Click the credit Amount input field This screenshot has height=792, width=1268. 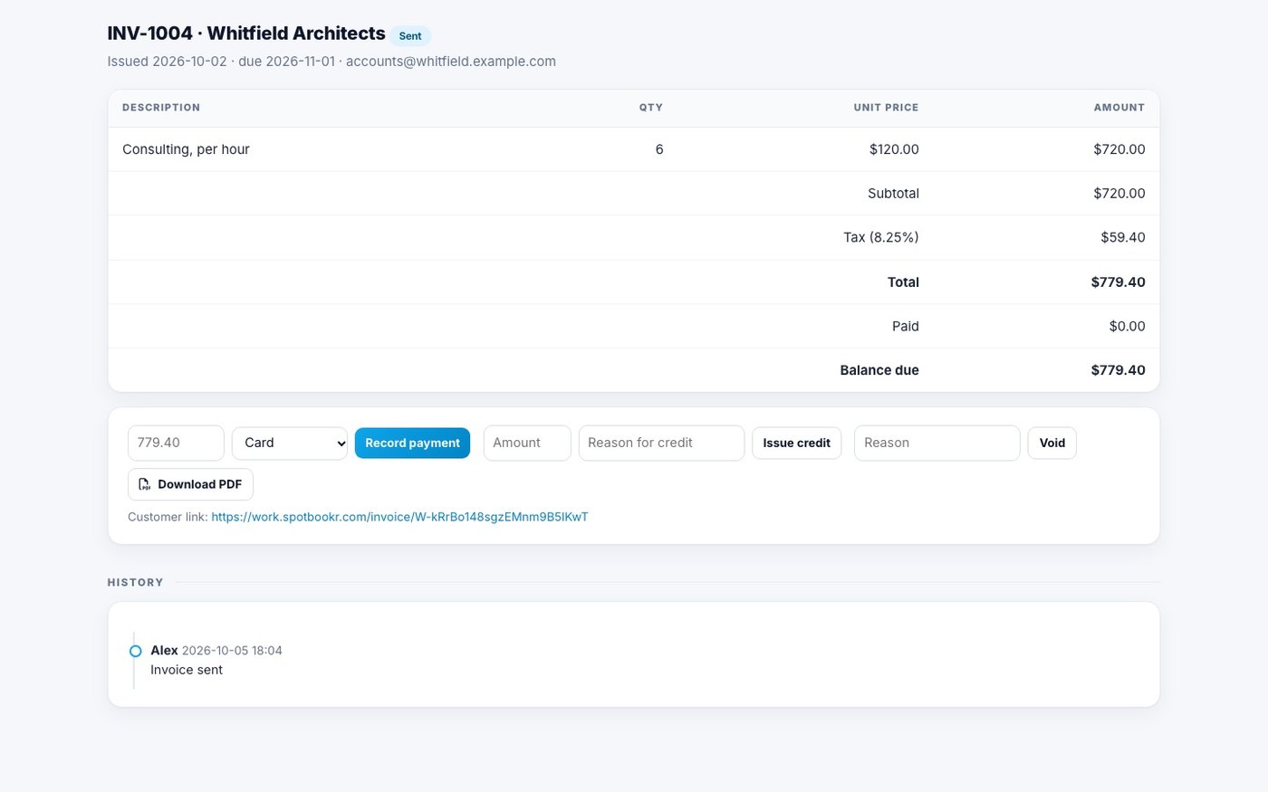click(x=527, y=443)
